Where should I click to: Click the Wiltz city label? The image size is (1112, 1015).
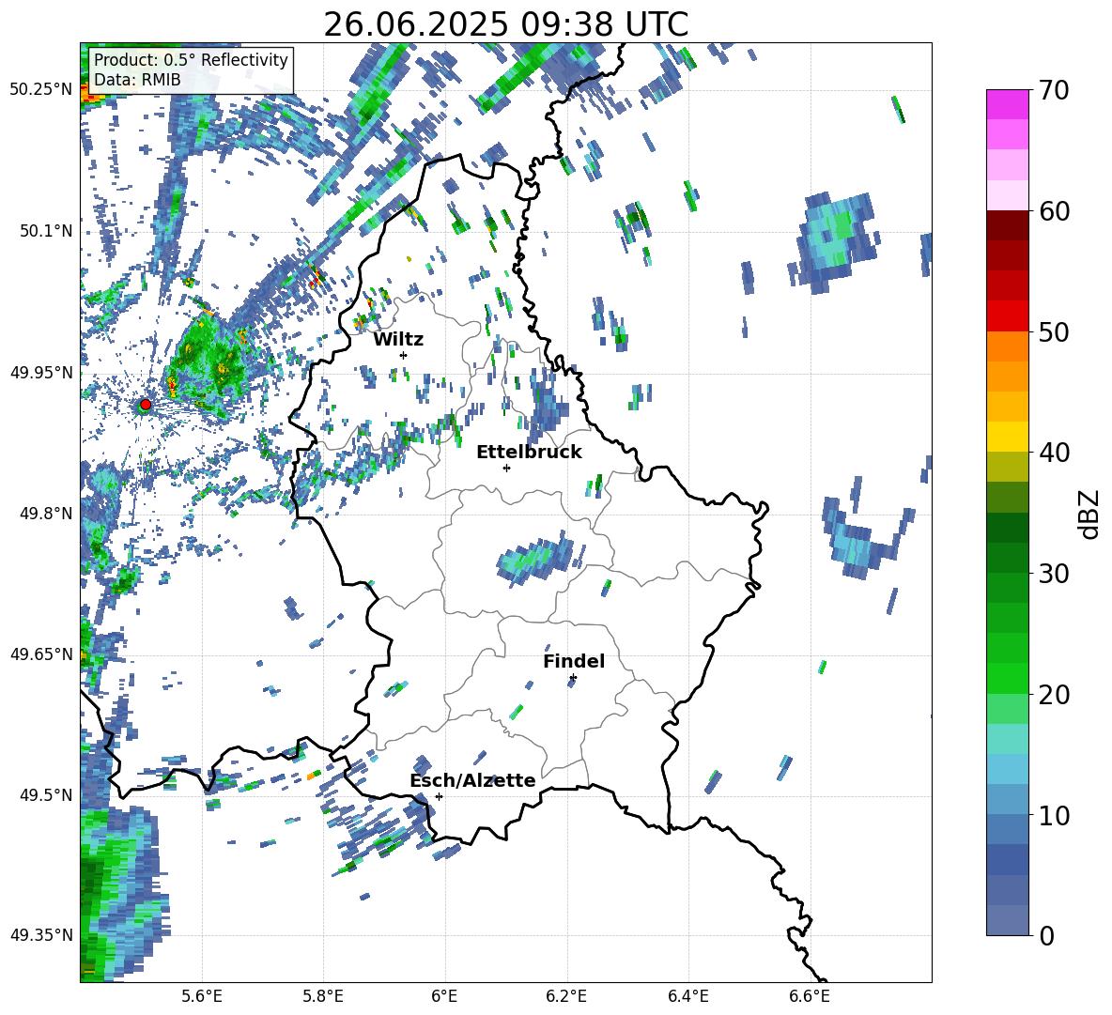tap(398, 340)
